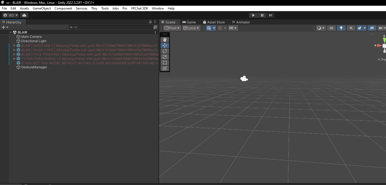Toggle the Hierarchy panel lock
Viewport: 386px width, 185px height.
point(150,22)
